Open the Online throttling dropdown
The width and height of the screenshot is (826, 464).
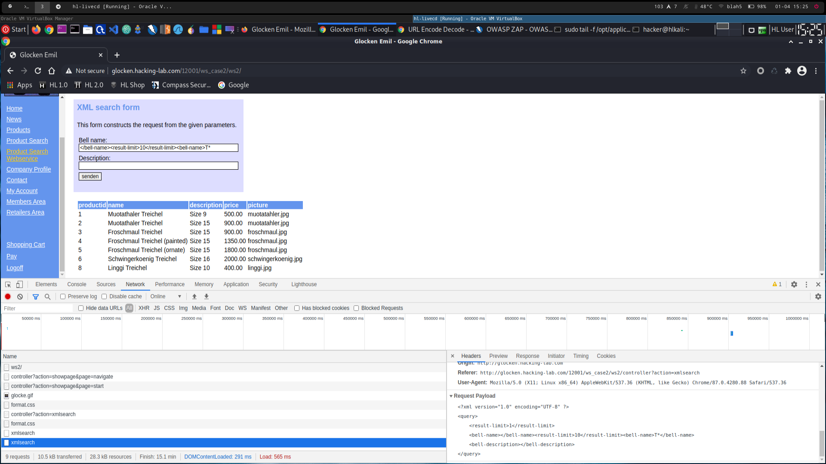coord(166,296)
